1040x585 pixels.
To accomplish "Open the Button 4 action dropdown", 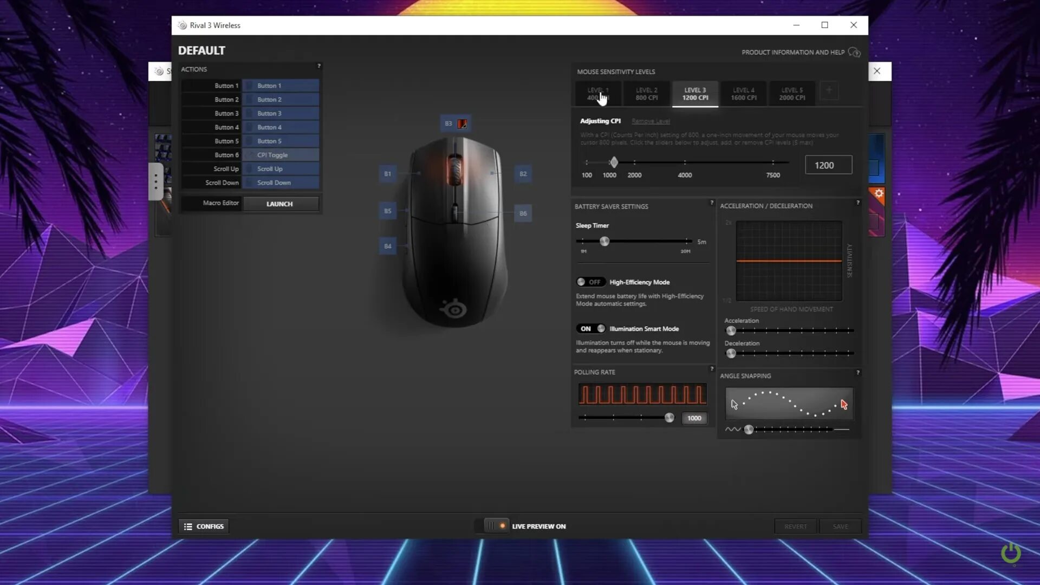I will click(x=281, y=127).
